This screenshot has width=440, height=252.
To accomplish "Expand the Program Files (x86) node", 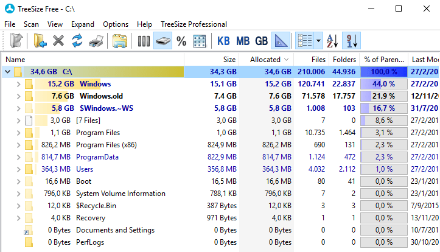I will click(18, 145).
